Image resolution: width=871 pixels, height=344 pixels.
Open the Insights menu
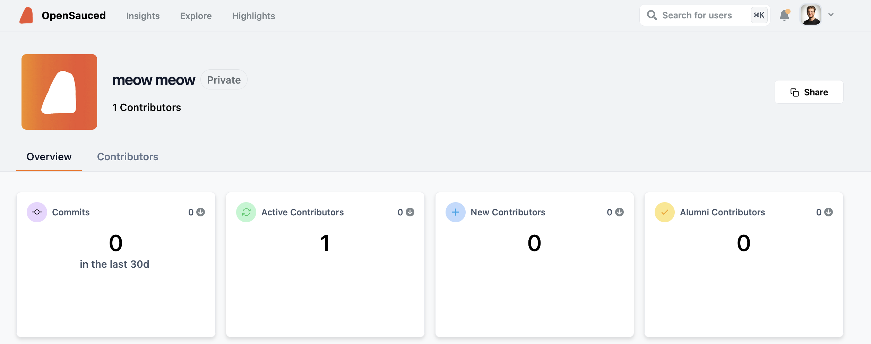143,16
